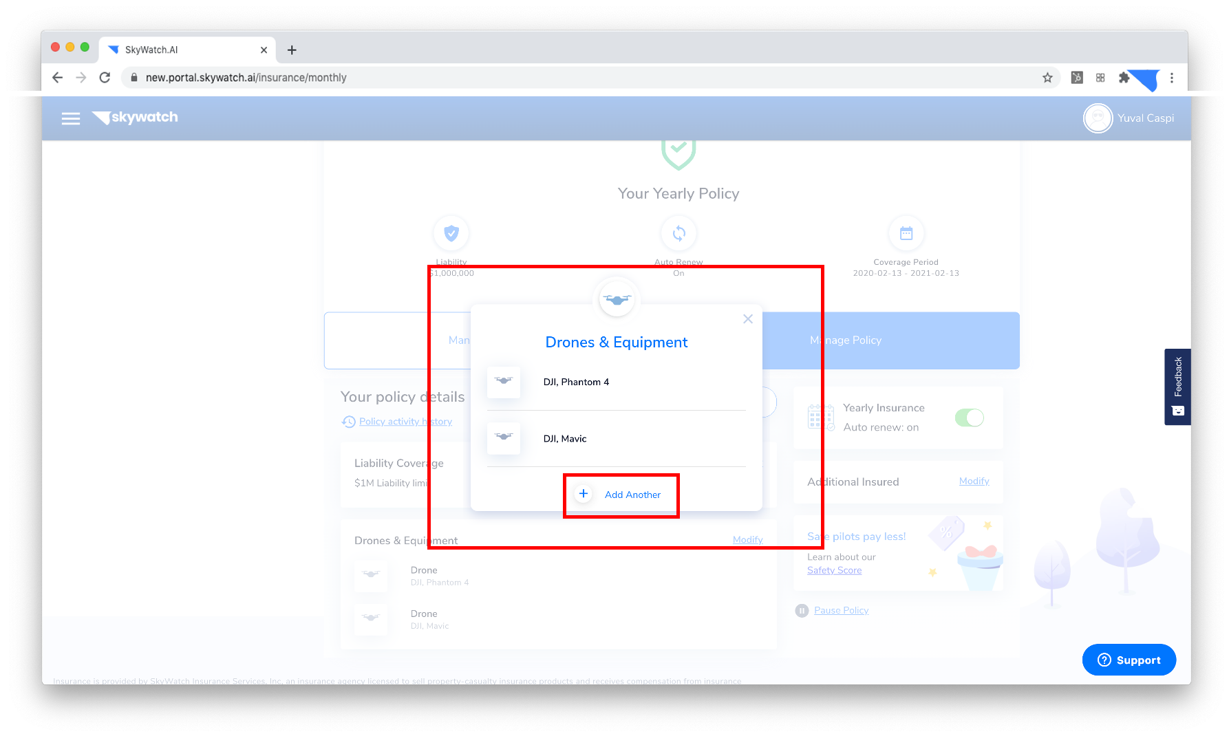Open the Support chat button
This screenshot has width=1229, height=736.
tap(1129, 660)
